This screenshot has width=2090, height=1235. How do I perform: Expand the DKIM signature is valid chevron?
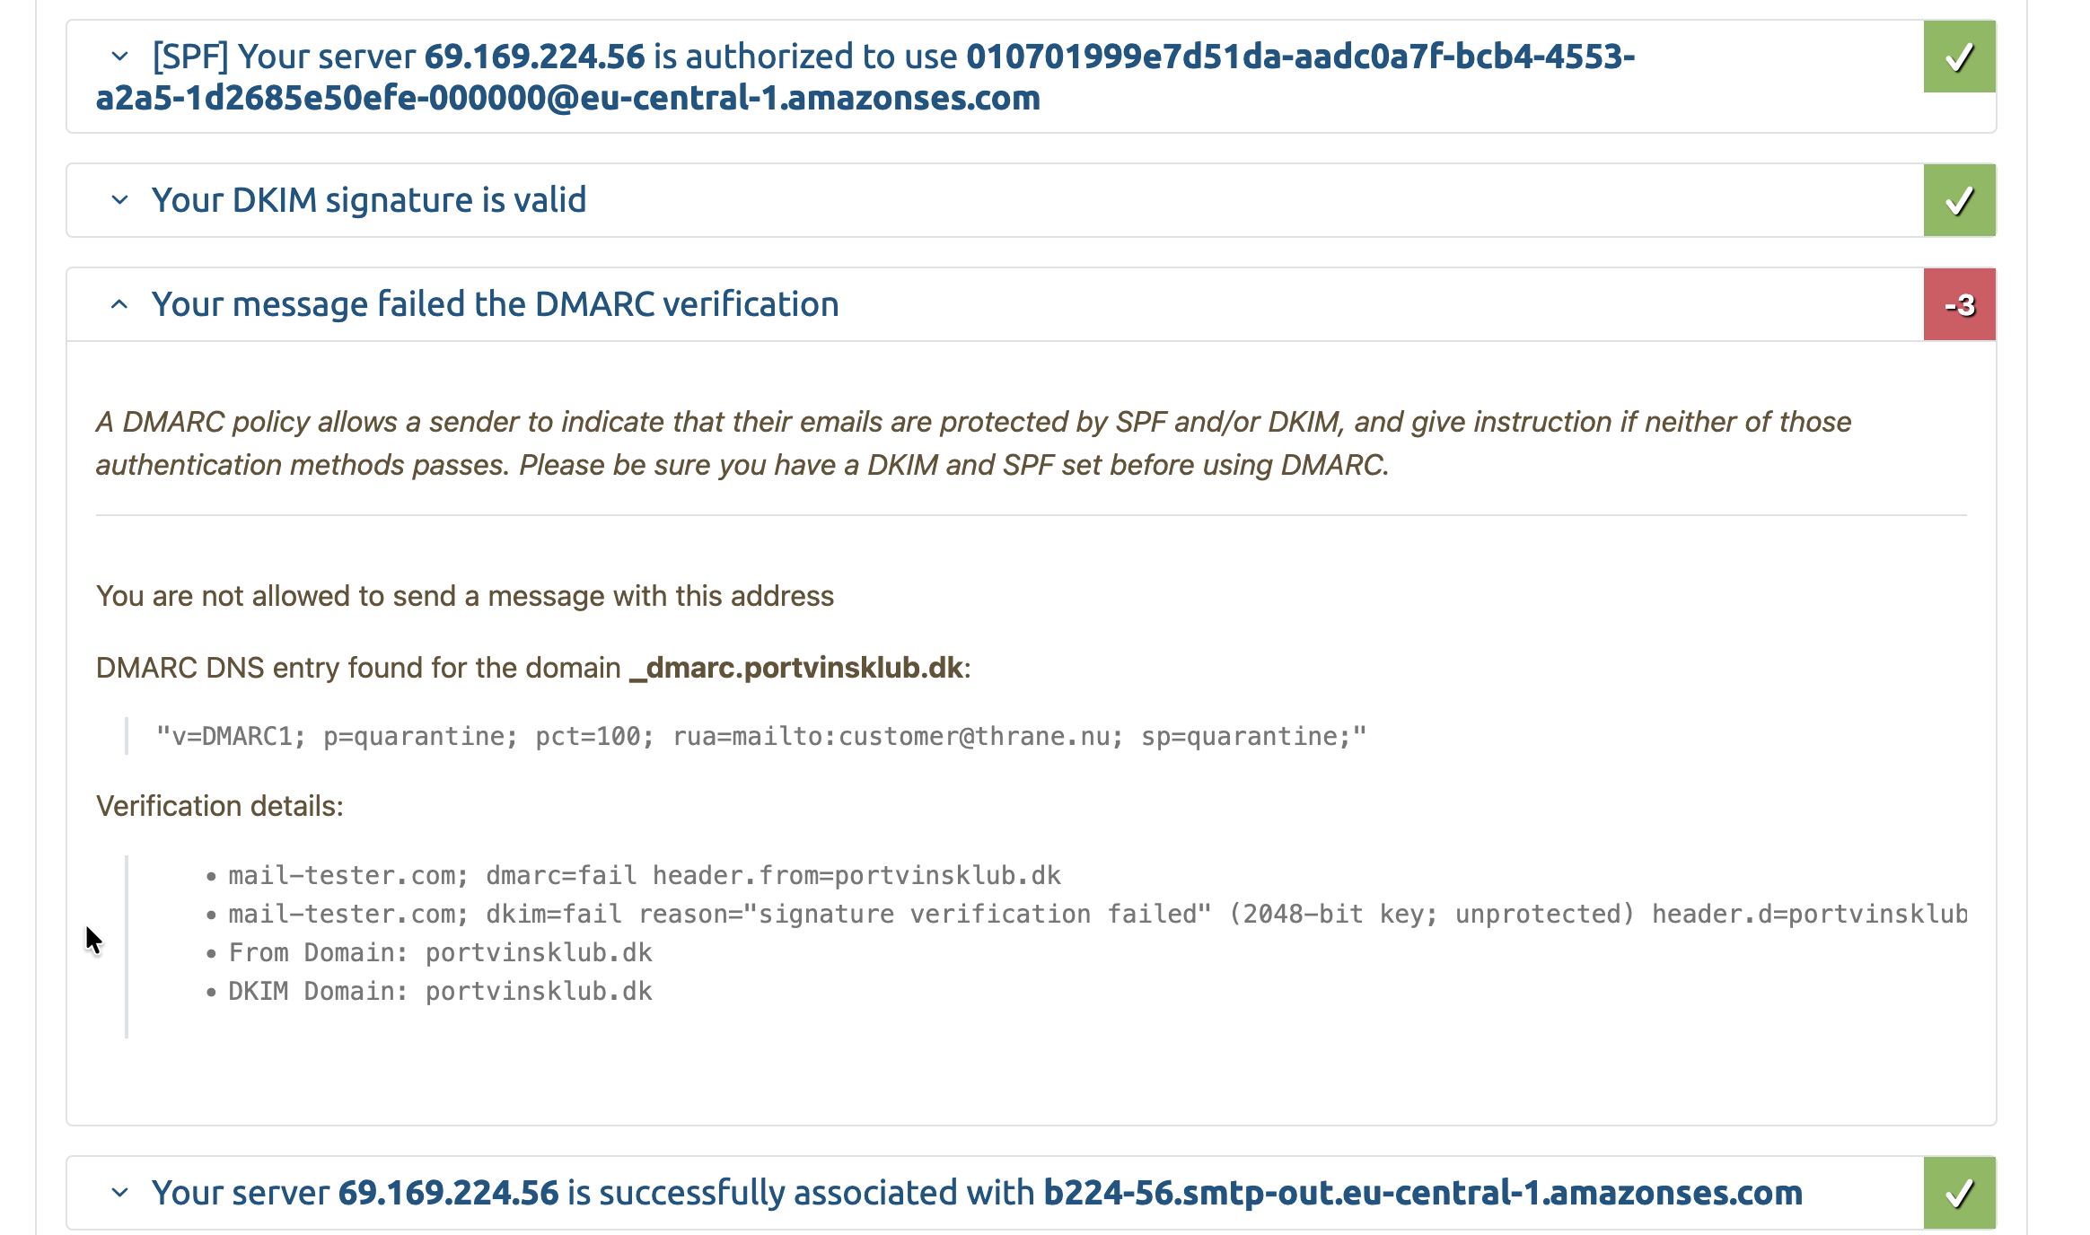tap(119, 200)
